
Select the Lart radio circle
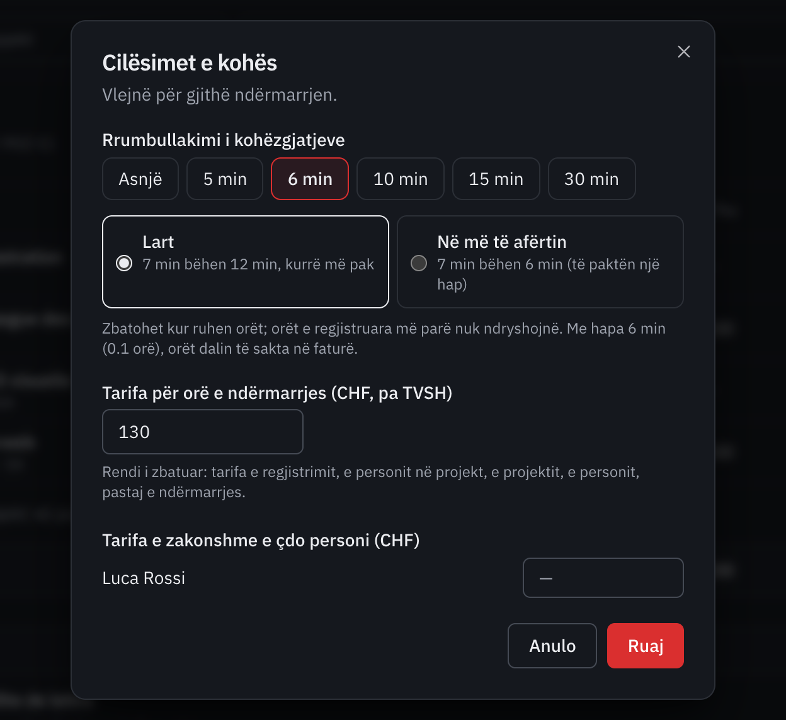[124, 263]
